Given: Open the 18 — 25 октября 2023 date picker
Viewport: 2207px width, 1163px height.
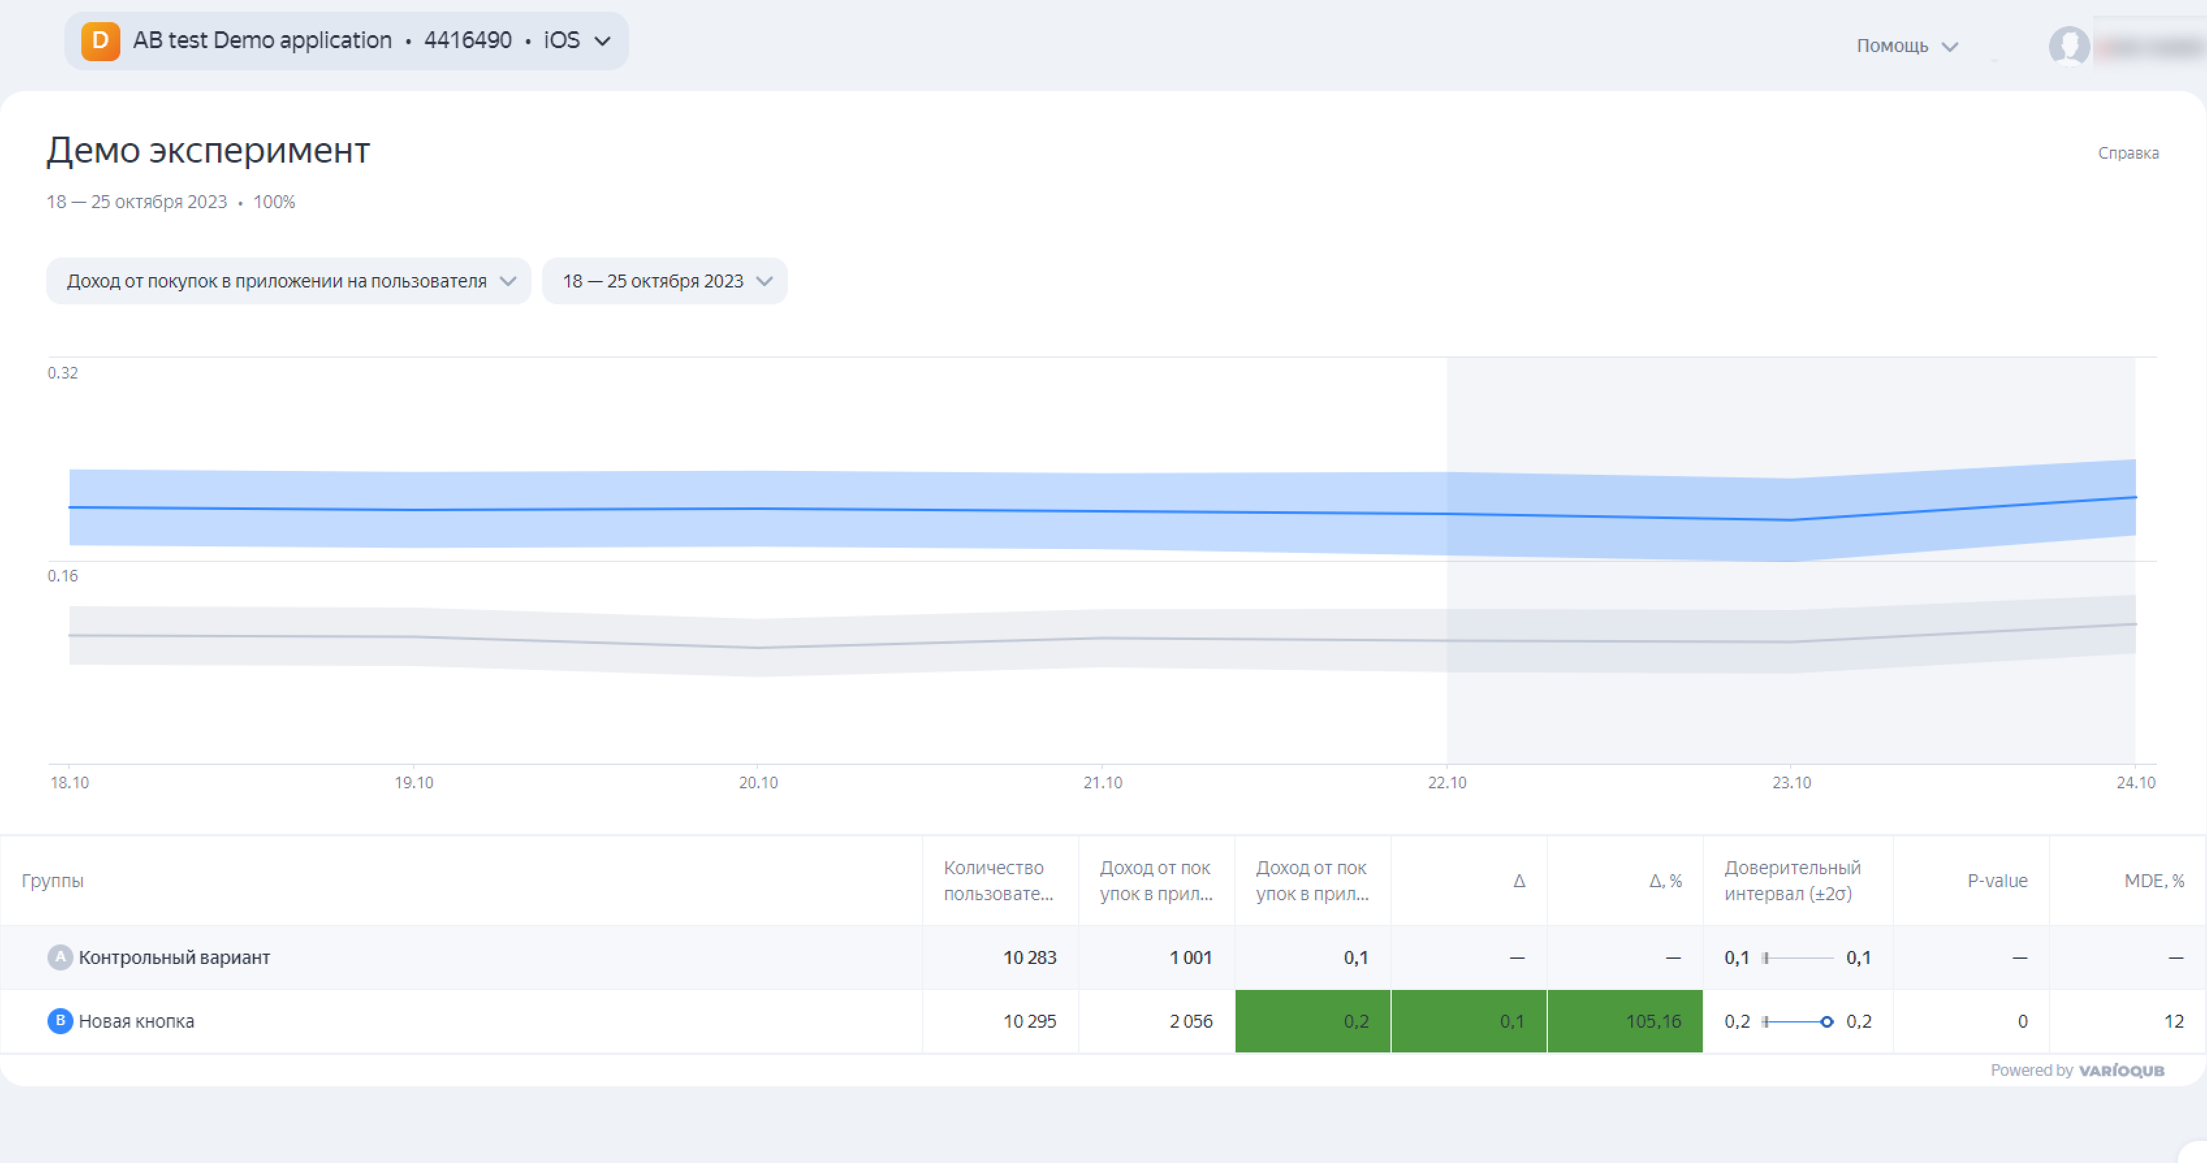Looking at the screenshot, I should point(665,281).
